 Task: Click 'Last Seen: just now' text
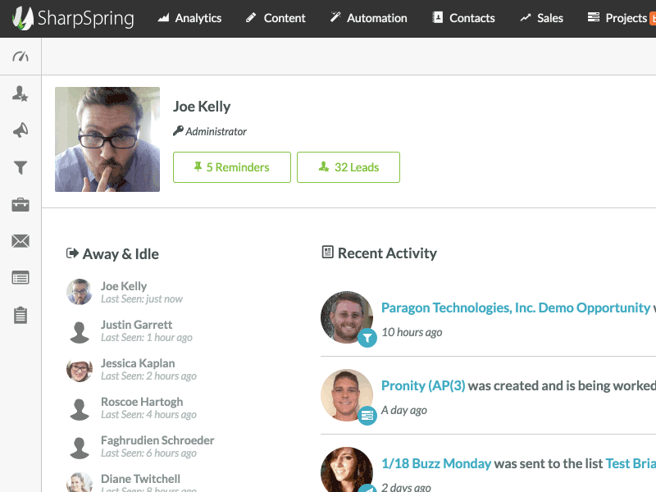142,299
